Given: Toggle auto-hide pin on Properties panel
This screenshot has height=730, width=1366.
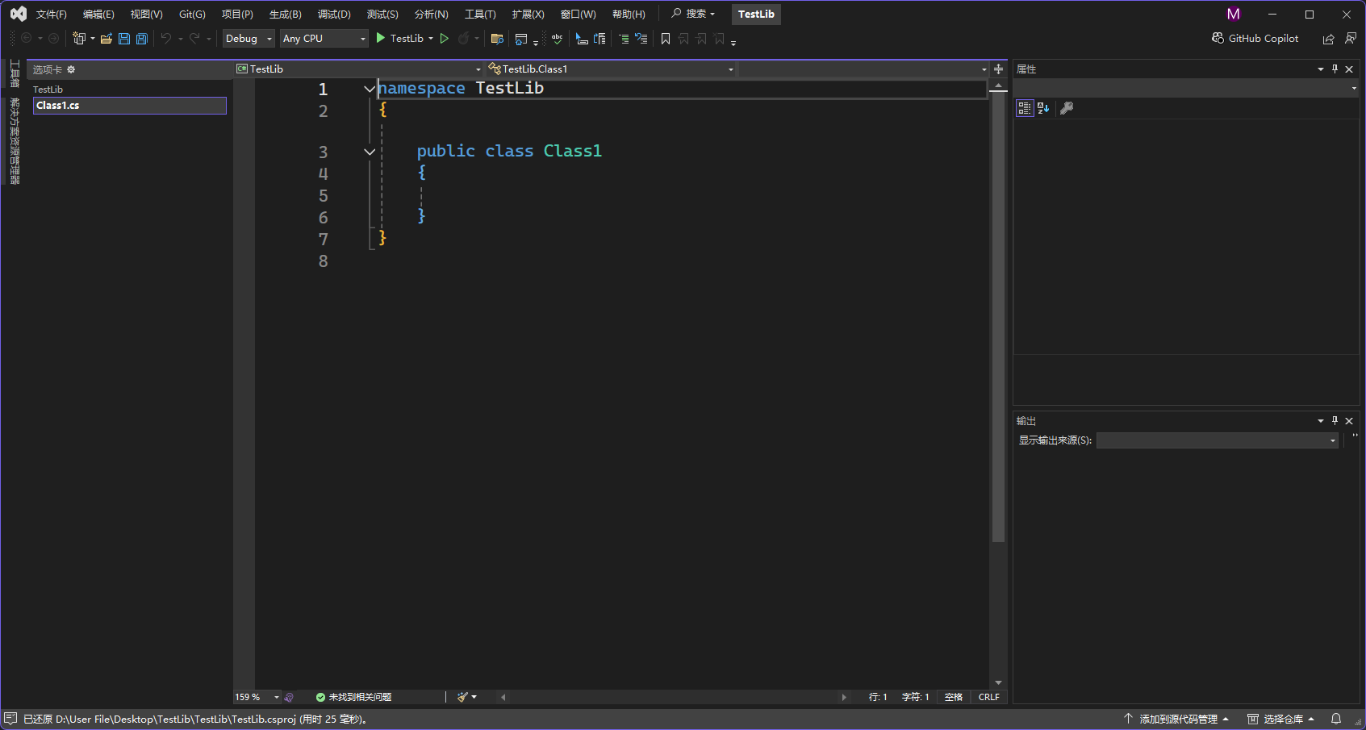Looking at the screenshot, I should (1335, 69).
